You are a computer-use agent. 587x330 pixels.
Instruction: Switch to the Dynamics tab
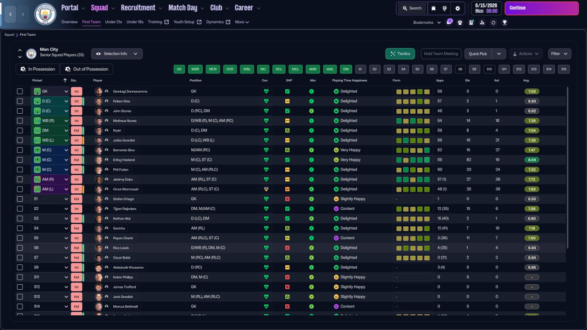[x=218, y=22]
